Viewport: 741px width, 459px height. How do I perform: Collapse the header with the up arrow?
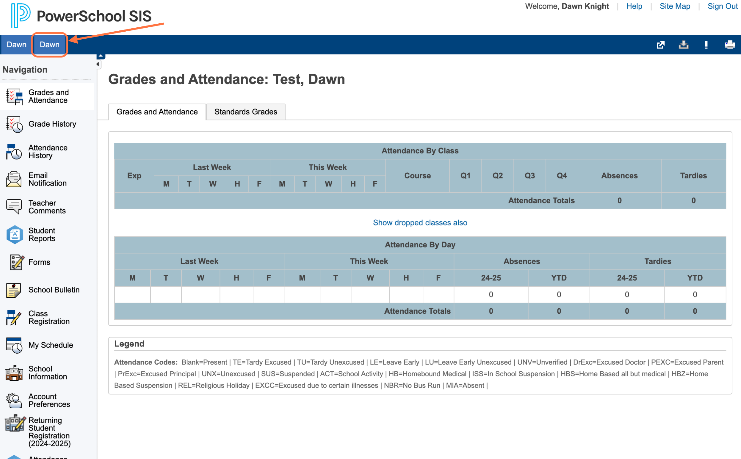coord(101,56)
